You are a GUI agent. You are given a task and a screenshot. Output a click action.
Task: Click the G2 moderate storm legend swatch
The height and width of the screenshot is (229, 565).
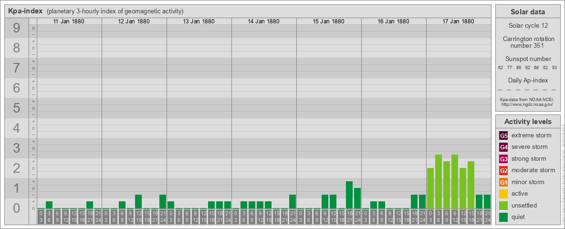(503, 170)
